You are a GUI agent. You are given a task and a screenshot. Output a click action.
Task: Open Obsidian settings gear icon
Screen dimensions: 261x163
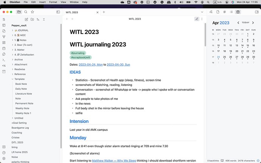point(4,158)
